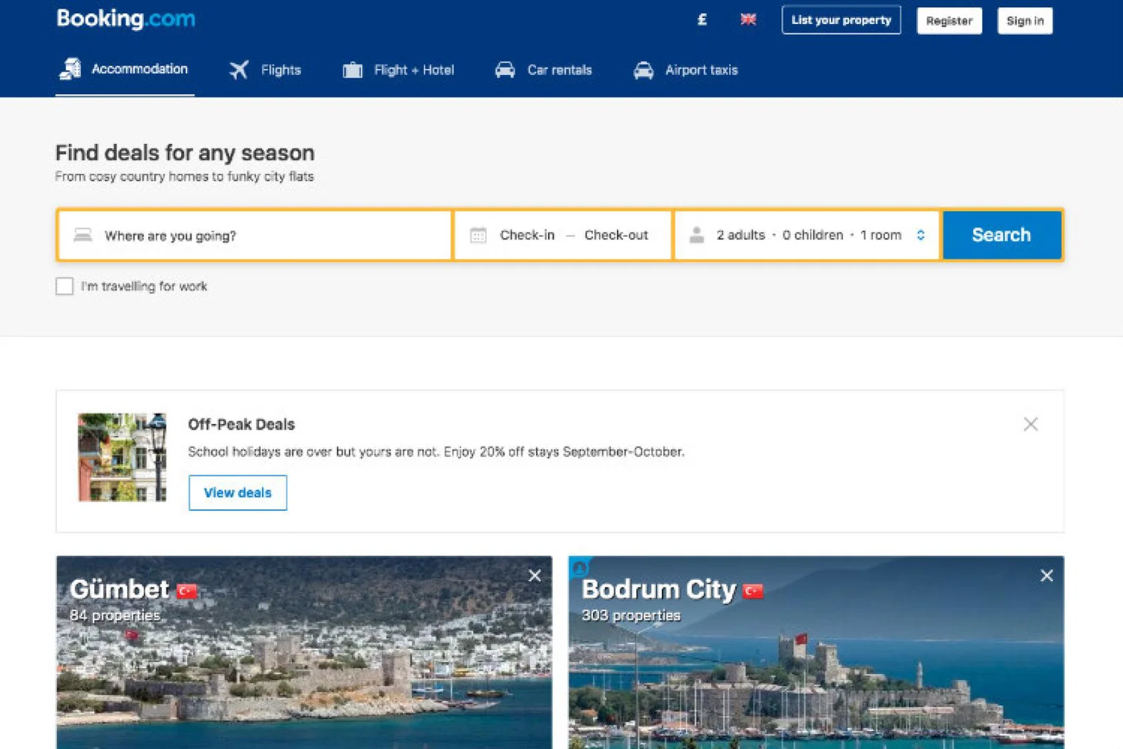The width and height of the screenshot is (1123, 749).
Task: Click the Turkish flag next to Bodrum City
Action: tap(753, 591)
